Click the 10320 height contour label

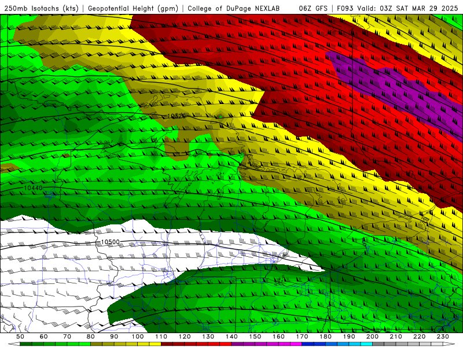(x=177, y=116)
